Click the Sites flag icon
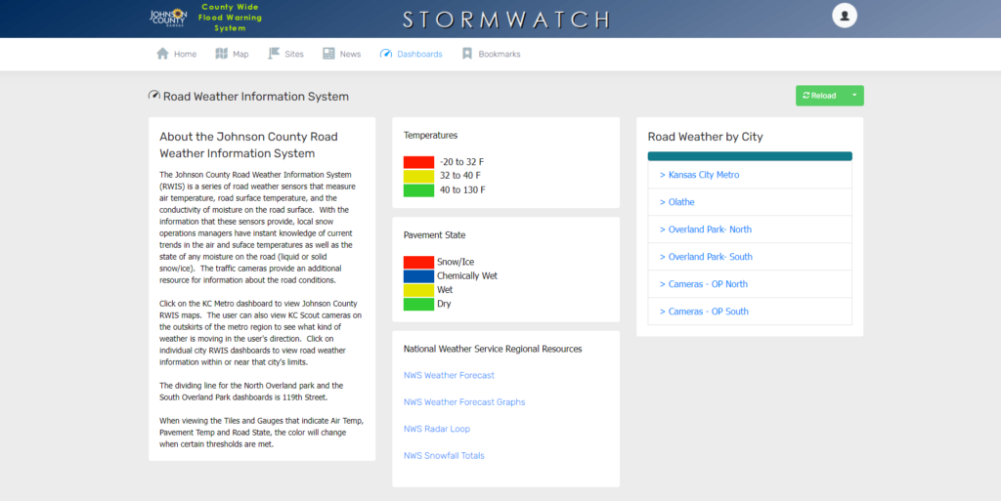This screenshot has width=1001, height=501. (x=274, y=54)
